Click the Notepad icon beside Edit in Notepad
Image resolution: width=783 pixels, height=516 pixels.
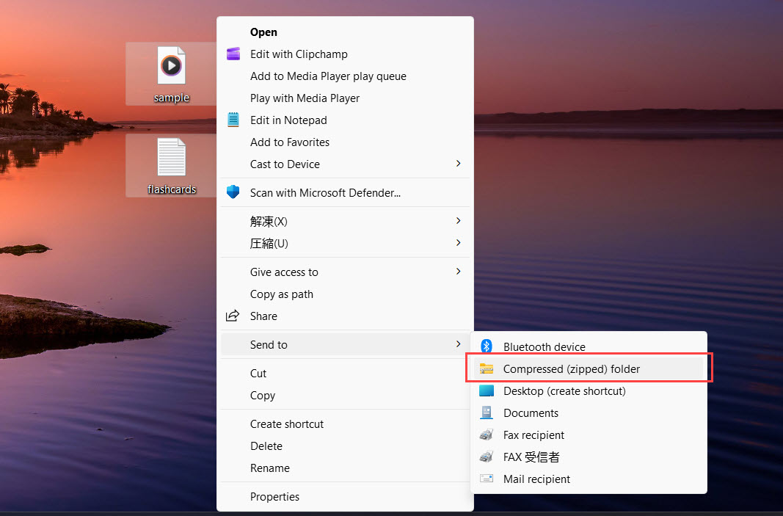(x=233, y=120)
